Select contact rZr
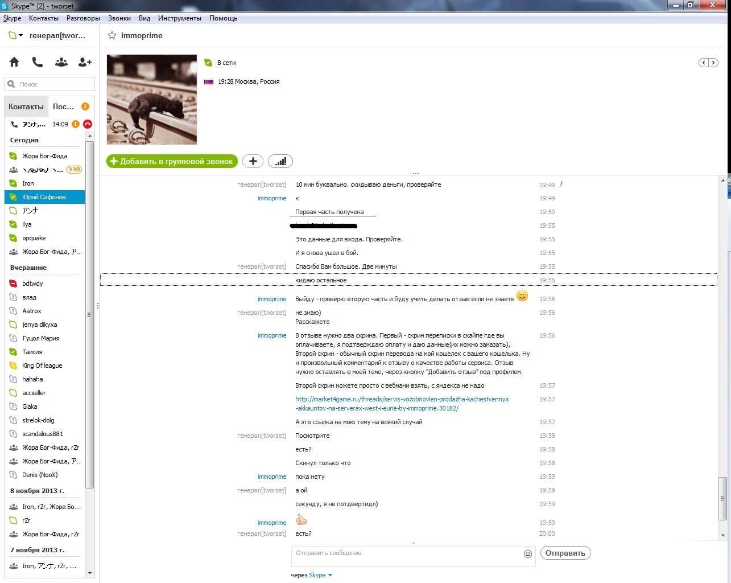 44,520
